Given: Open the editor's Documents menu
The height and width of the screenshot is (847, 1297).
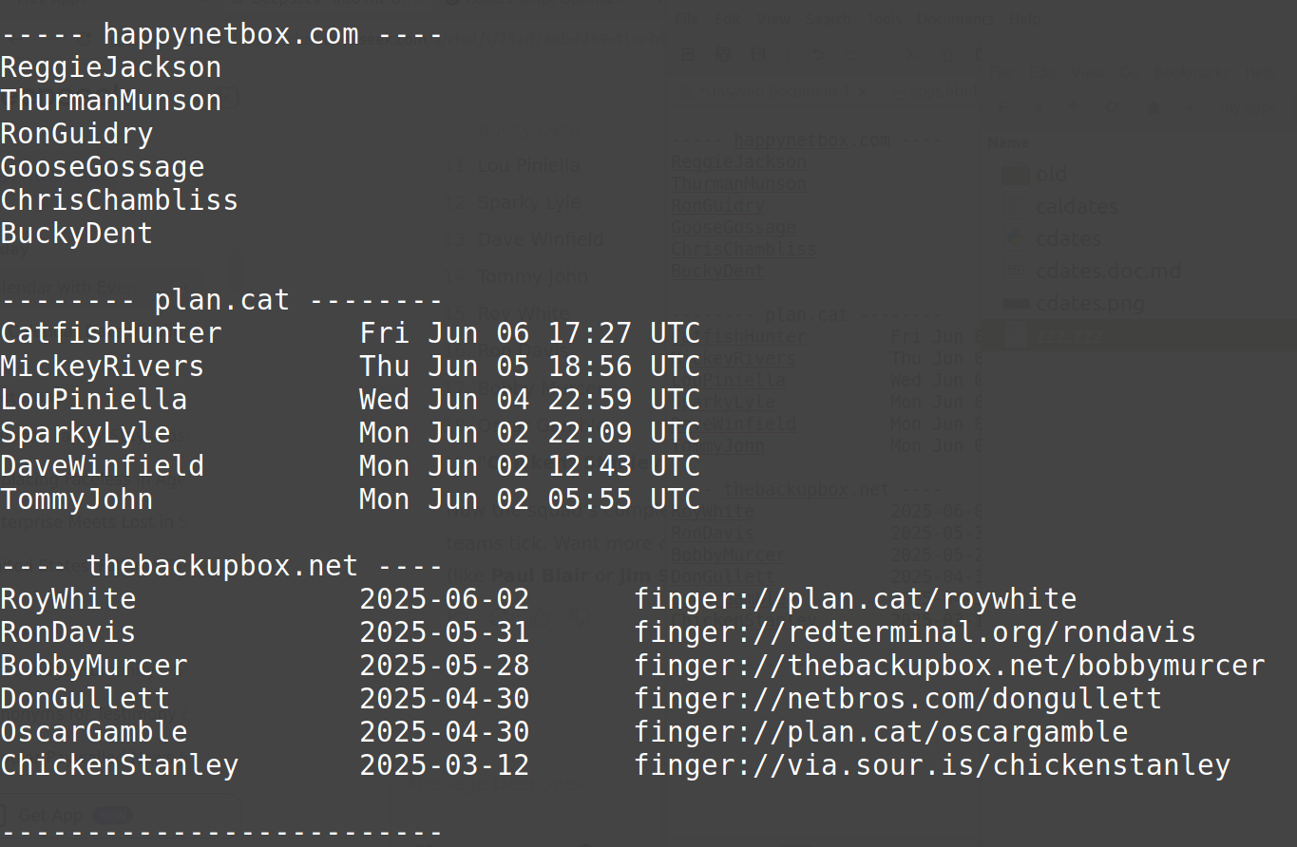Looking at the screenshot, I should click(x=957, y=18).
